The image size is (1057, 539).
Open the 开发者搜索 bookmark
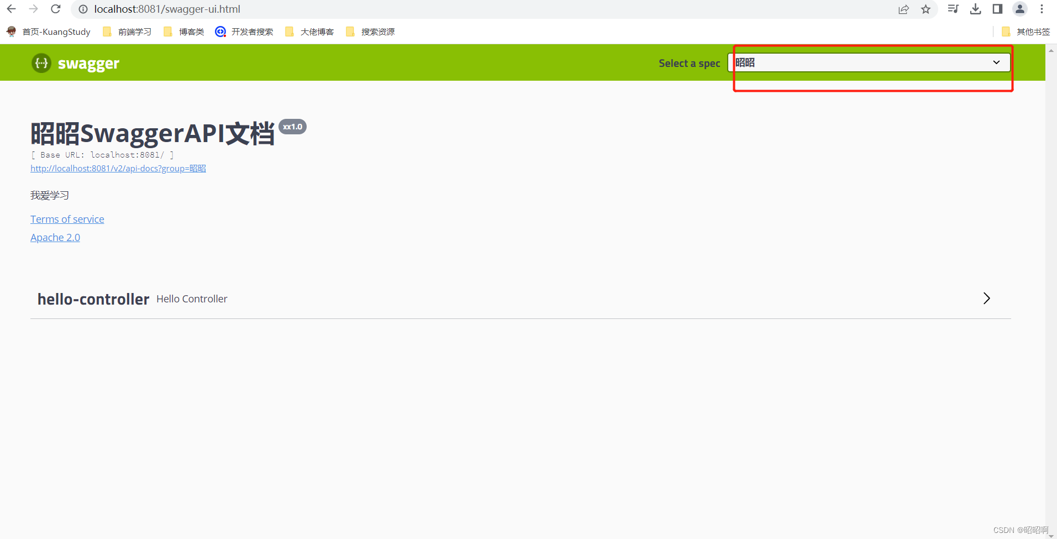tap(244, 32)
